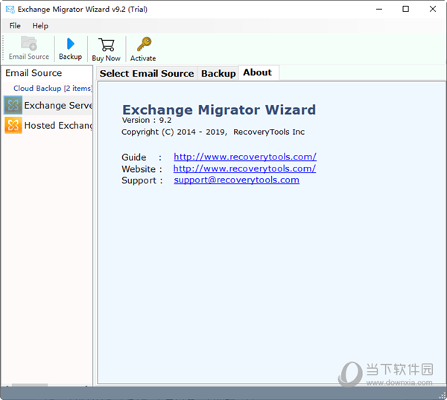The width and height of the screenshot is (447, 400).
Task: Choose Exchange Server entry in the list
Action: (48, 105)
